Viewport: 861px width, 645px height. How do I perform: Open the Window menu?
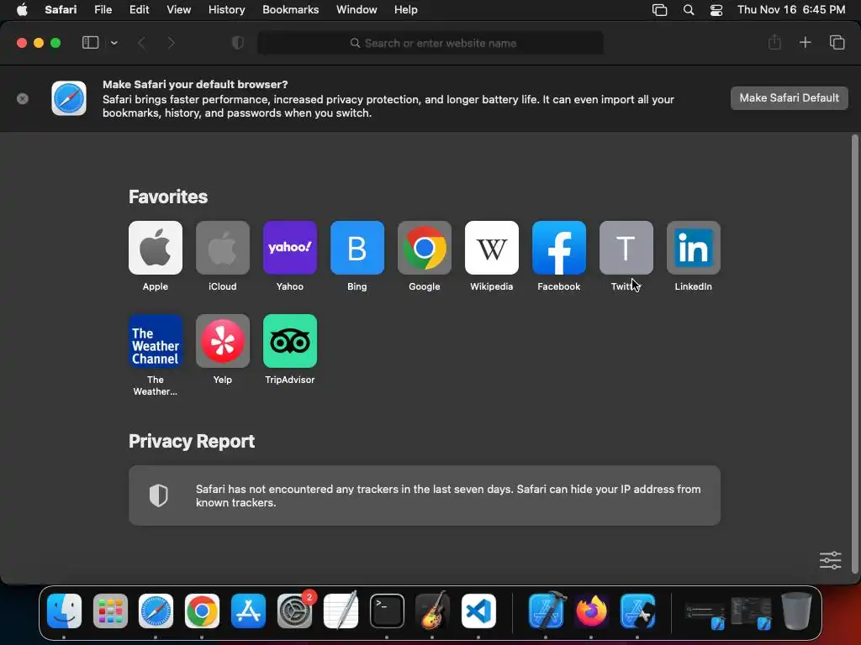[x=357, y=9]
